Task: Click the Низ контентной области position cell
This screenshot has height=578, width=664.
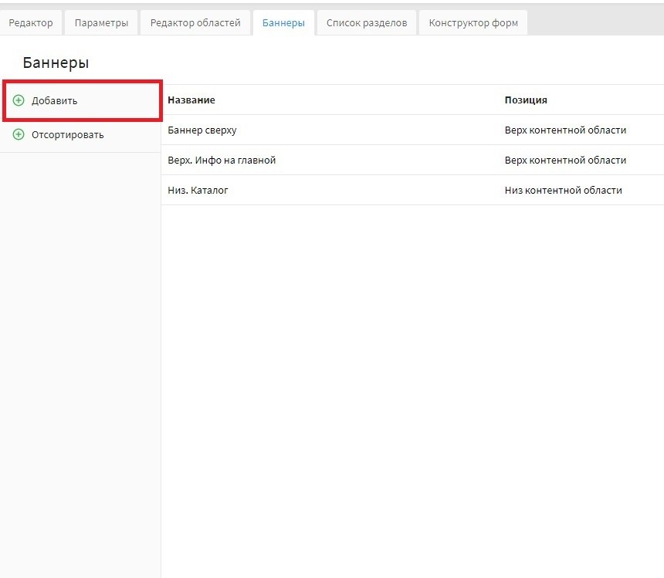Action: tap(563, 191)
